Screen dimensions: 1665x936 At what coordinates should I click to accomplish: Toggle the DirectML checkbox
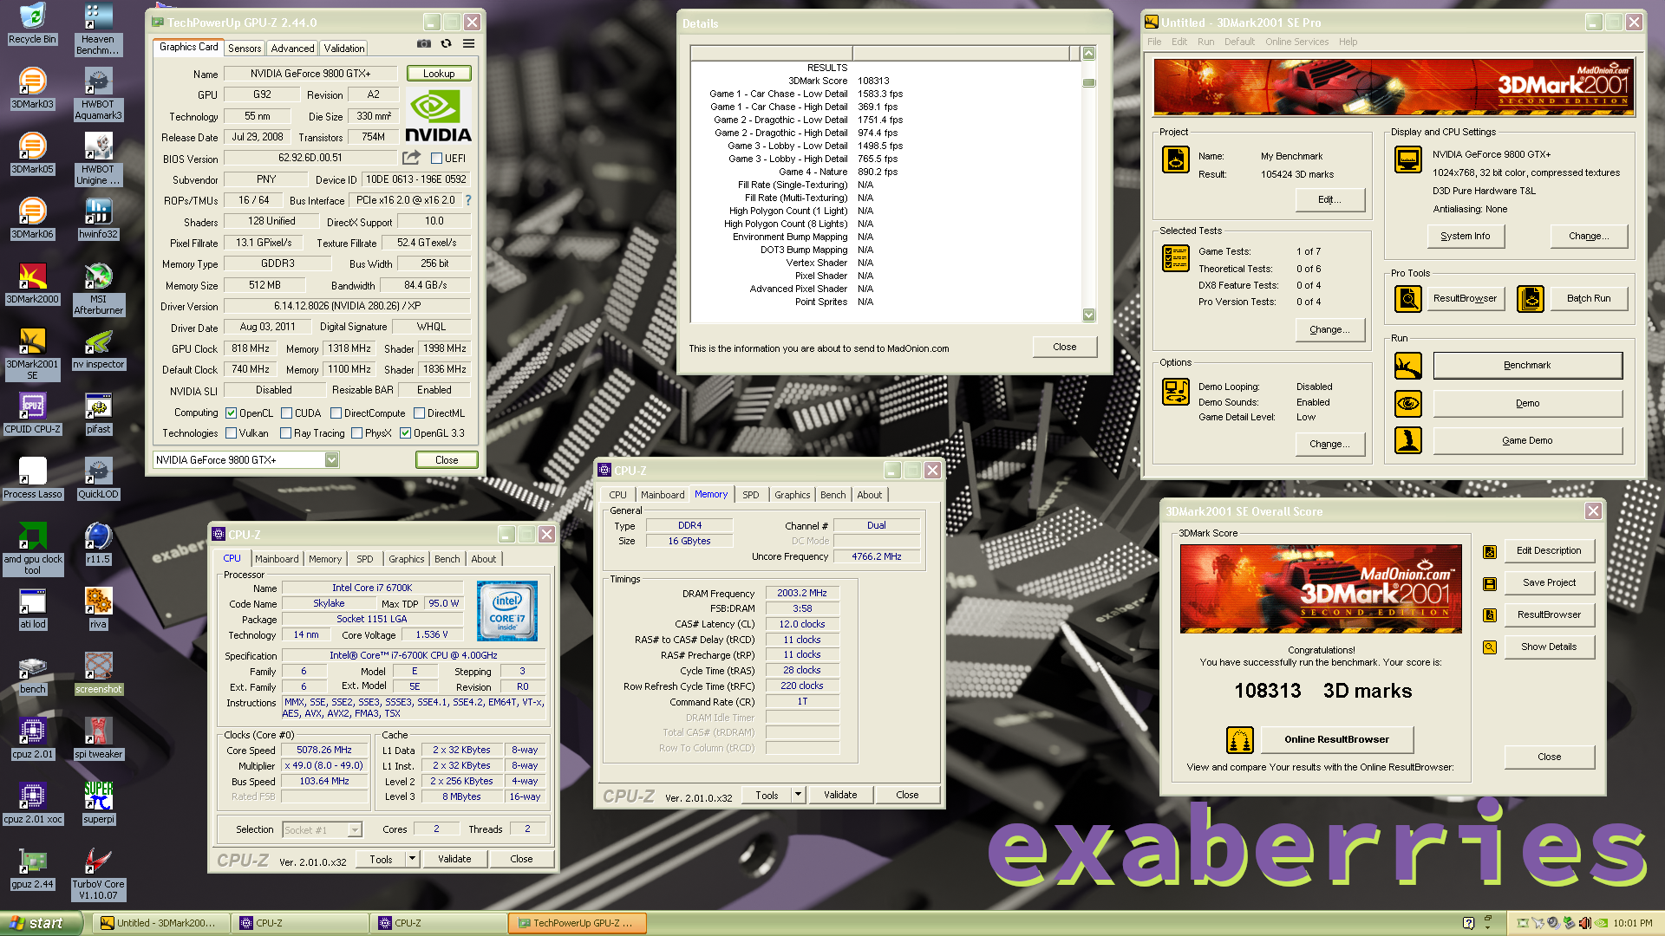pos(419,413)
